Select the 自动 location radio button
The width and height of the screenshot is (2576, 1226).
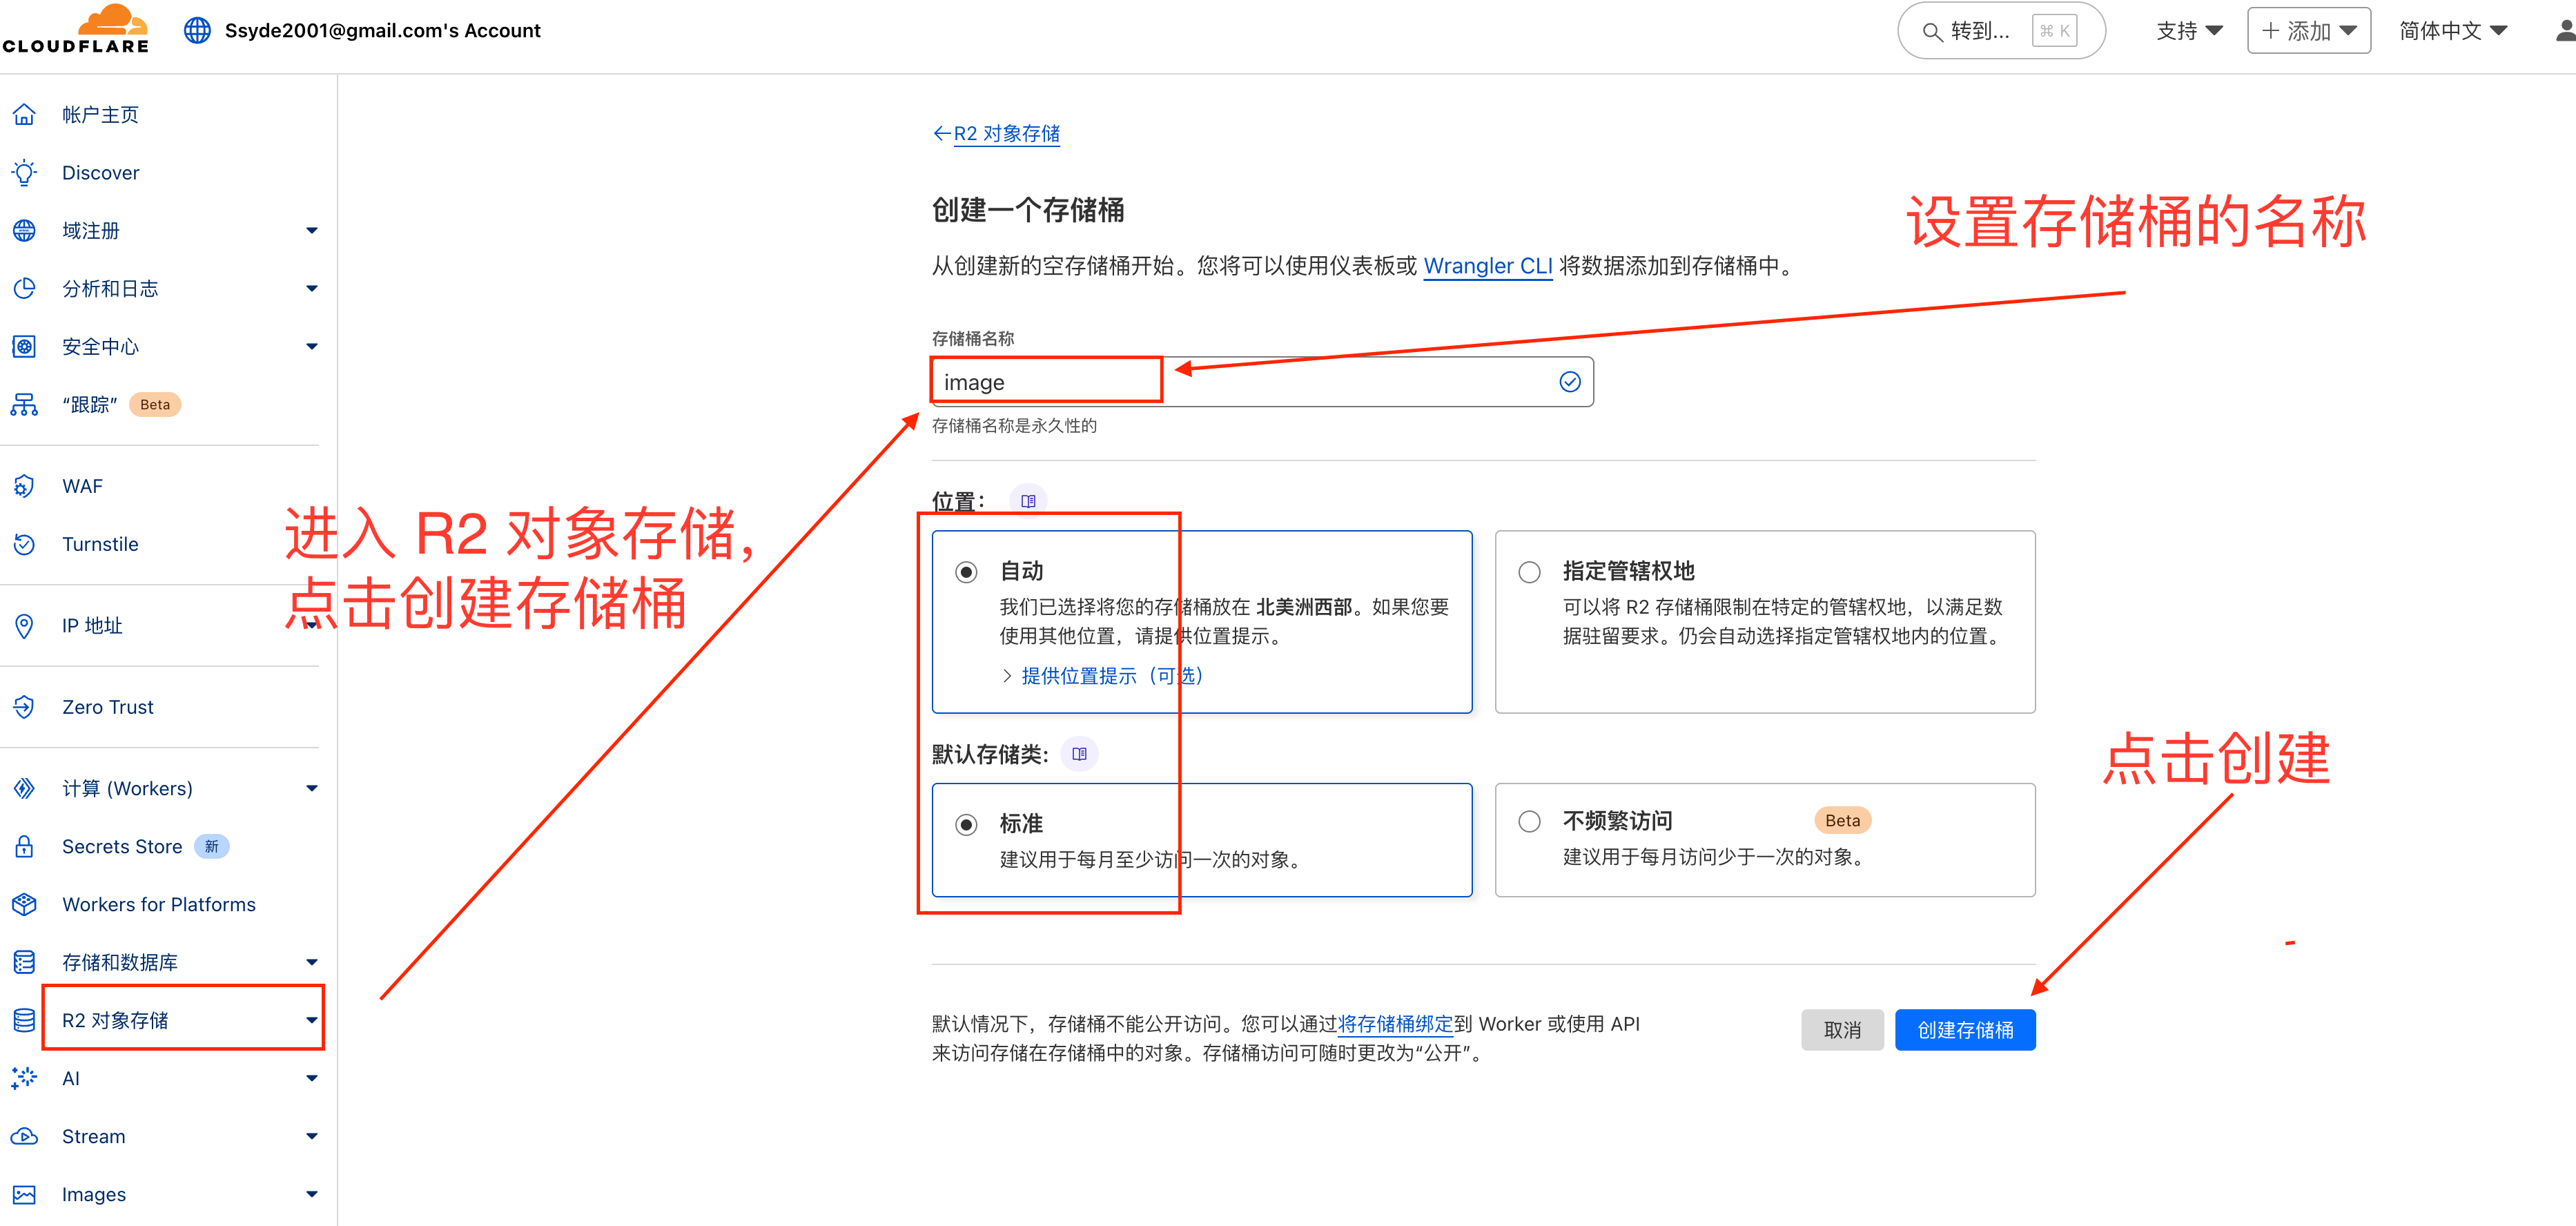pyautogui.click(x=966, y=572)
